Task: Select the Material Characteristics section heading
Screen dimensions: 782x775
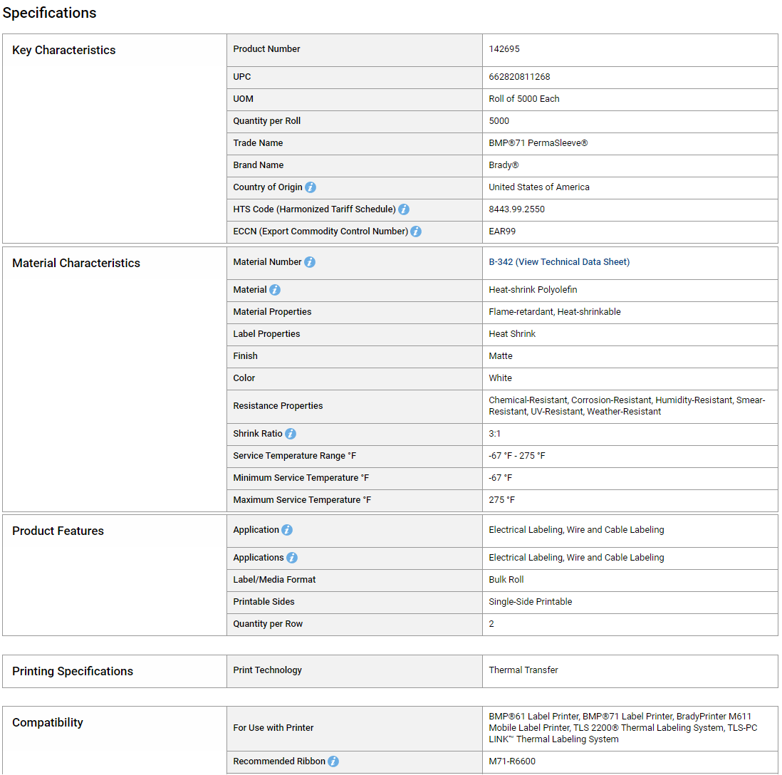Action: (x=76, y=263)
